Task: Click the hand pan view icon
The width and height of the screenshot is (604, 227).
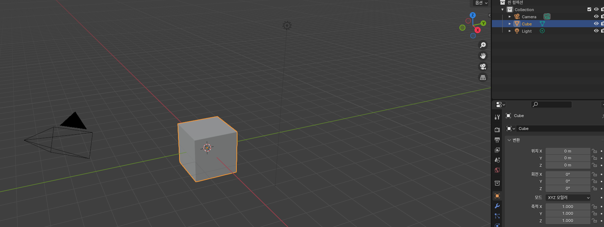Action: [x=483, y=56]
